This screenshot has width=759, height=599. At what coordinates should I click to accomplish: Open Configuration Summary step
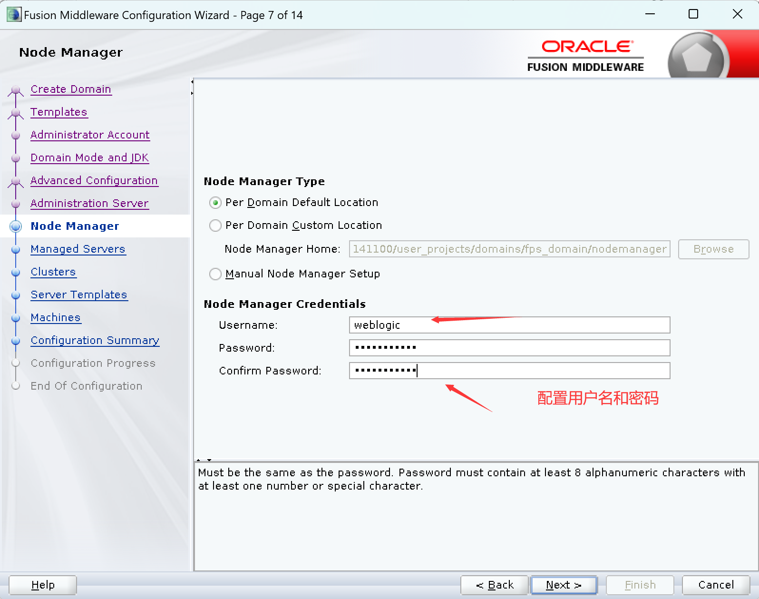(95, 341)
